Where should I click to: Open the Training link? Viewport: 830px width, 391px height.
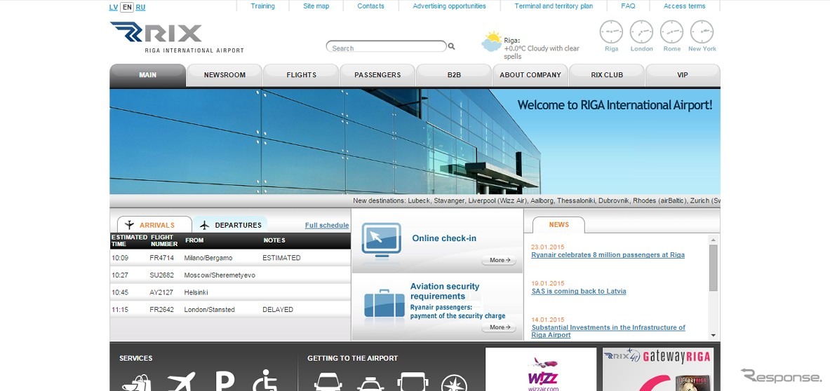(262, 6)
